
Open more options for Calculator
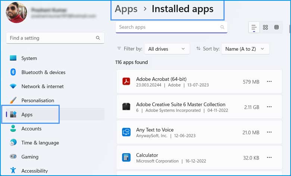(269, 157)
